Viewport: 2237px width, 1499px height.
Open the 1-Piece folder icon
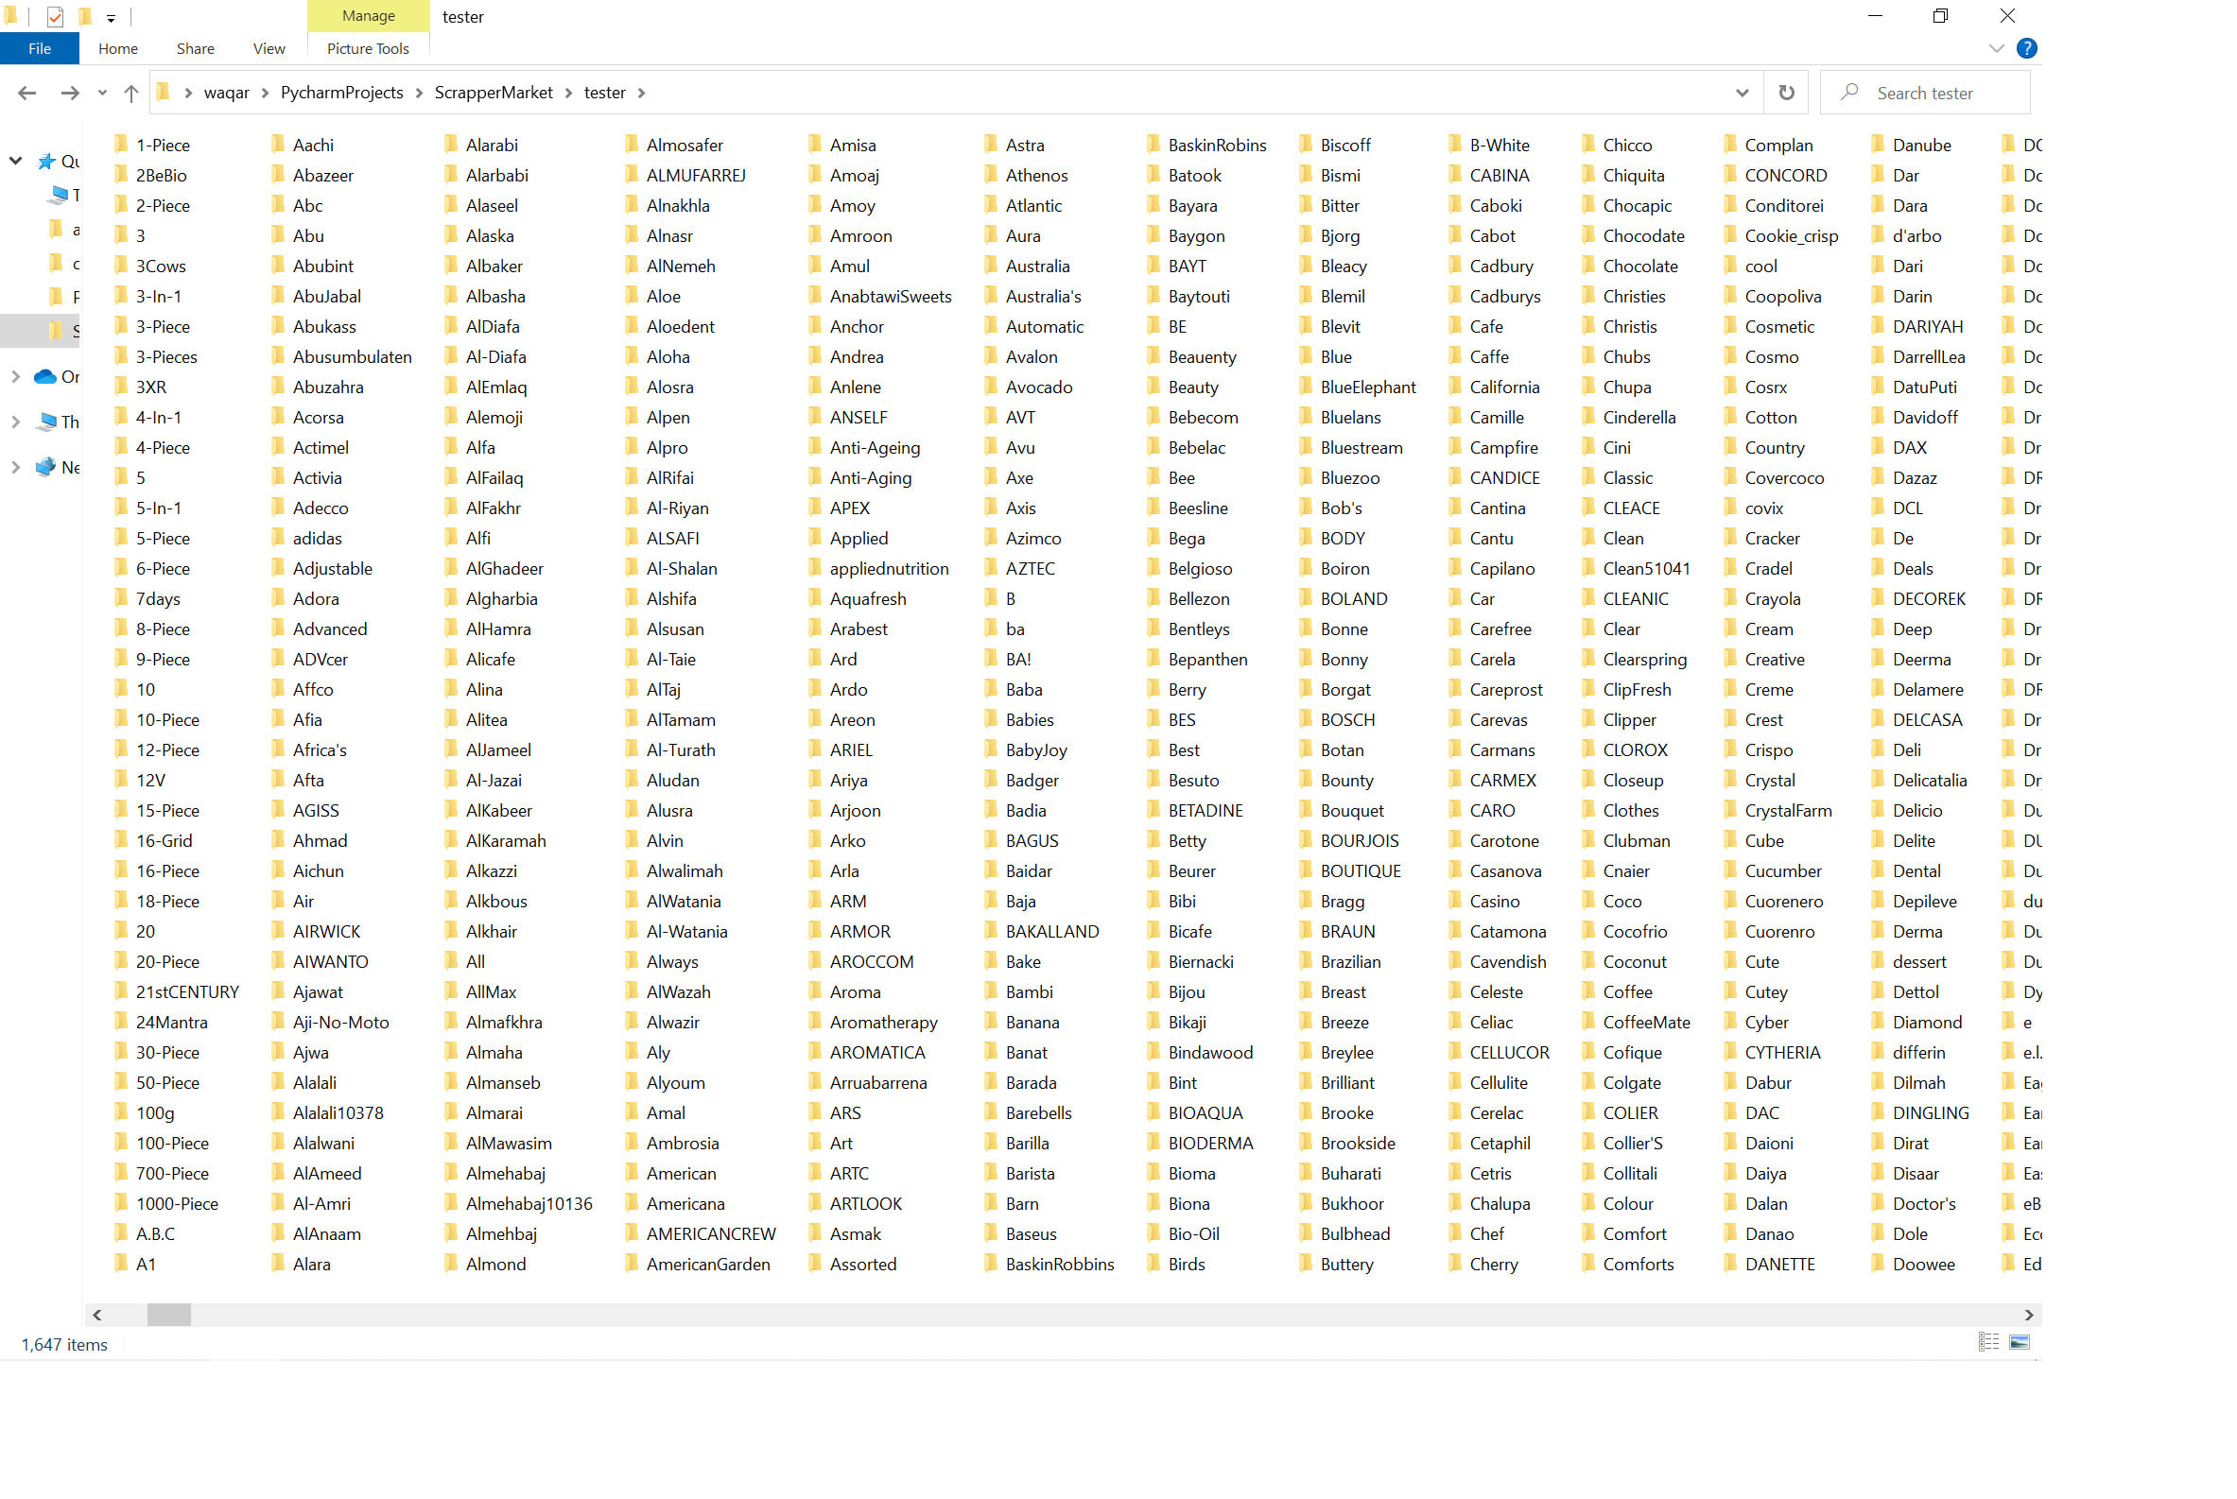120,145
